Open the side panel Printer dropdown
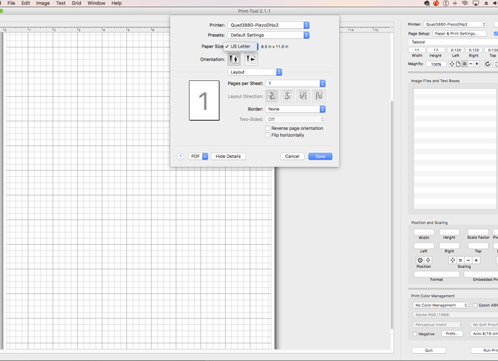This screenshot has width=498, height=361. [455, 24]
